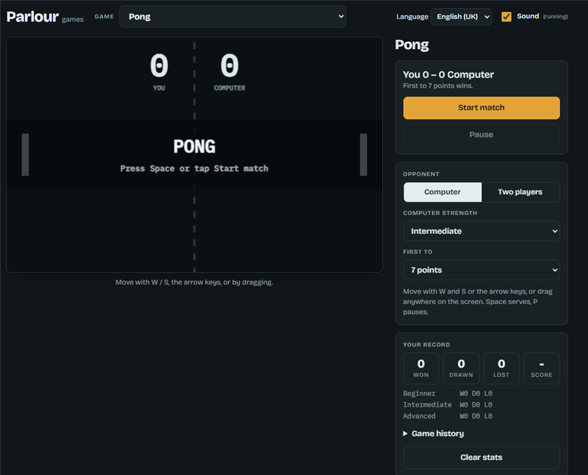
Task: Click the right computer paddle
Action: point(363,154)
